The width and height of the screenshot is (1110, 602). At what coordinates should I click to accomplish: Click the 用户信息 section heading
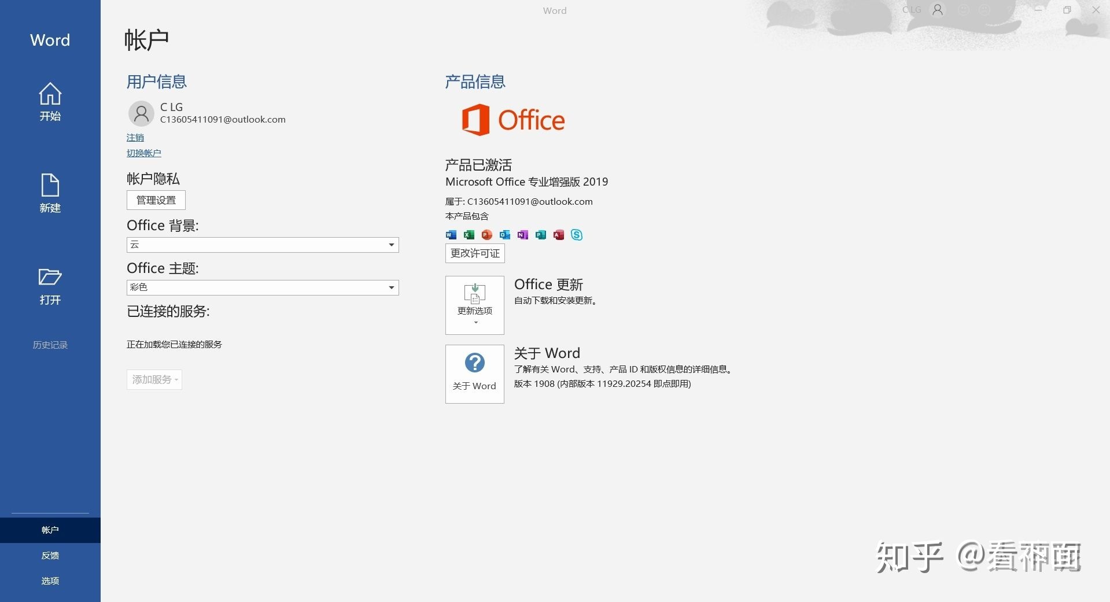coord(157,82)
